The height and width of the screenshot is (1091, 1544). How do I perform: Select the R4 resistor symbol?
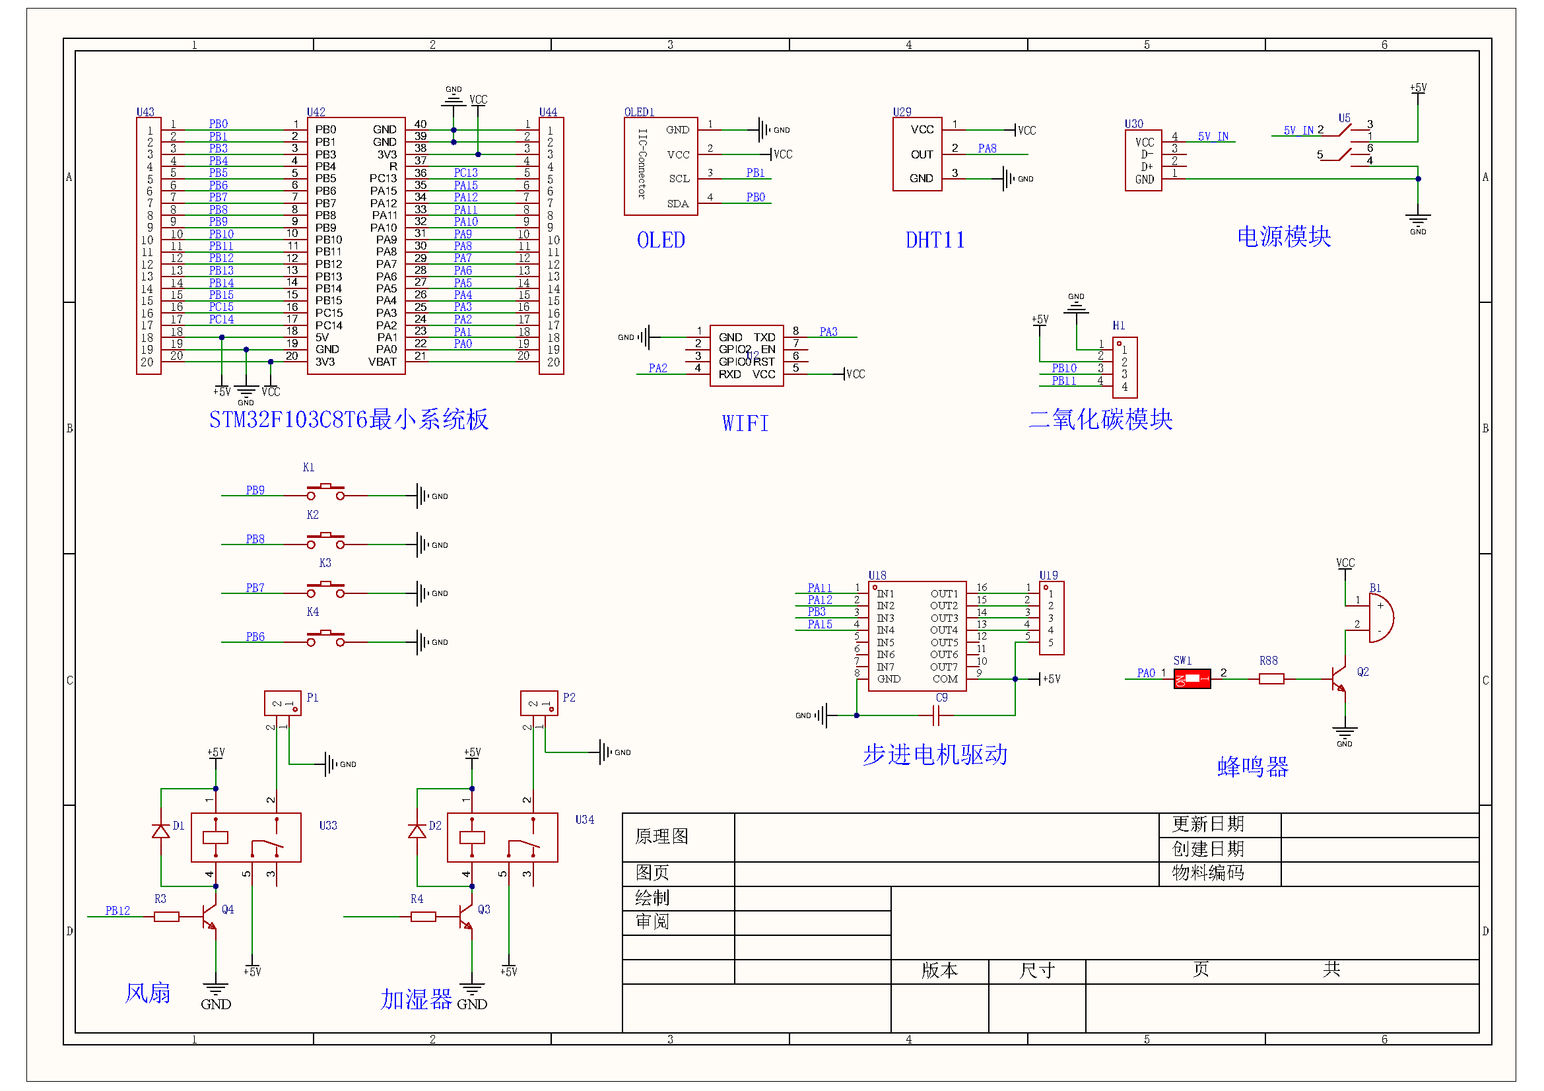423,917
